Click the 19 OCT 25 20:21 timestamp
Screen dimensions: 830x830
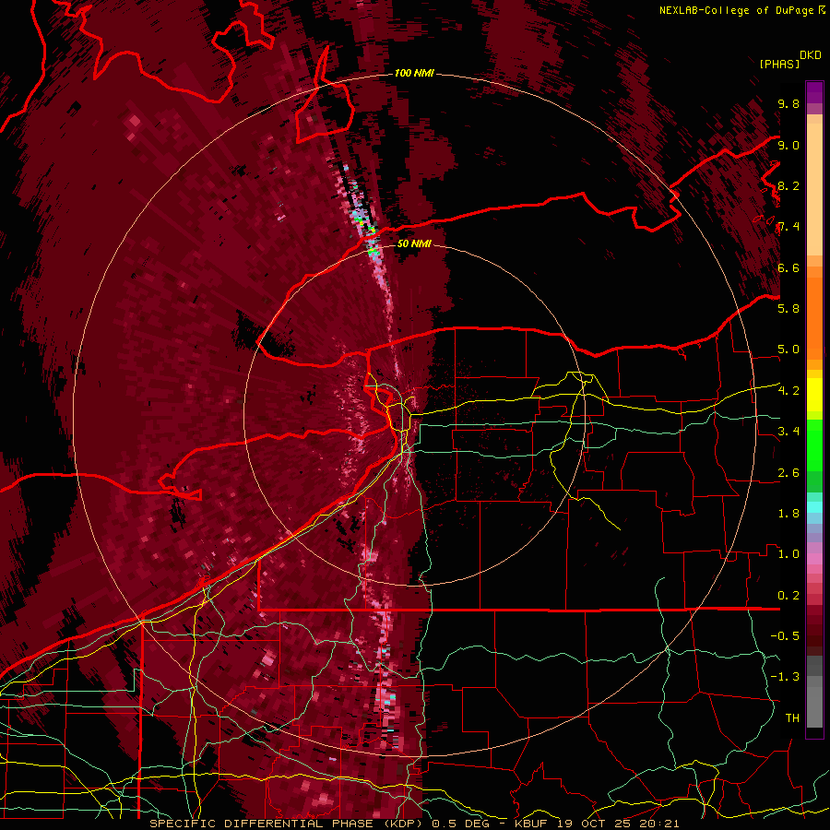pyautogui.click(x=617, y=824)
